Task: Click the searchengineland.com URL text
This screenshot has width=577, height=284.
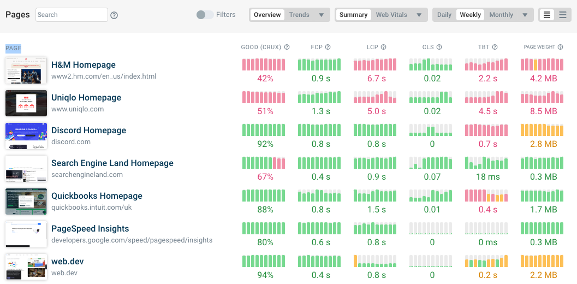Action: tap(87, 175)
